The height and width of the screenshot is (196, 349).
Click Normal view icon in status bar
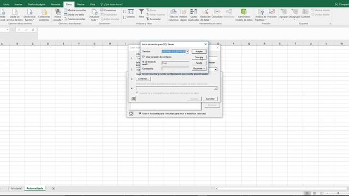tap(307, 193)
